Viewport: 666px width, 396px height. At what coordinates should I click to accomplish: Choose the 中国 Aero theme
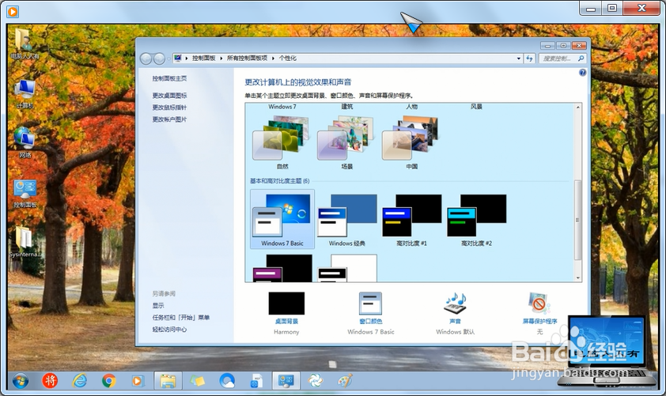point(411,143)
